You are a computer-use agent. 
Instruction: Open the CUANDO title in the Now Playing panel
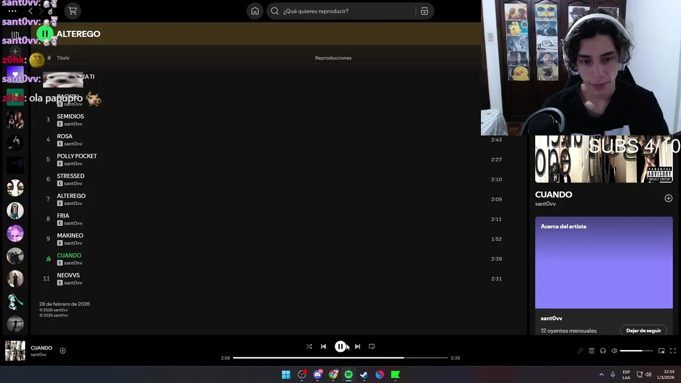tap(553, 195)
